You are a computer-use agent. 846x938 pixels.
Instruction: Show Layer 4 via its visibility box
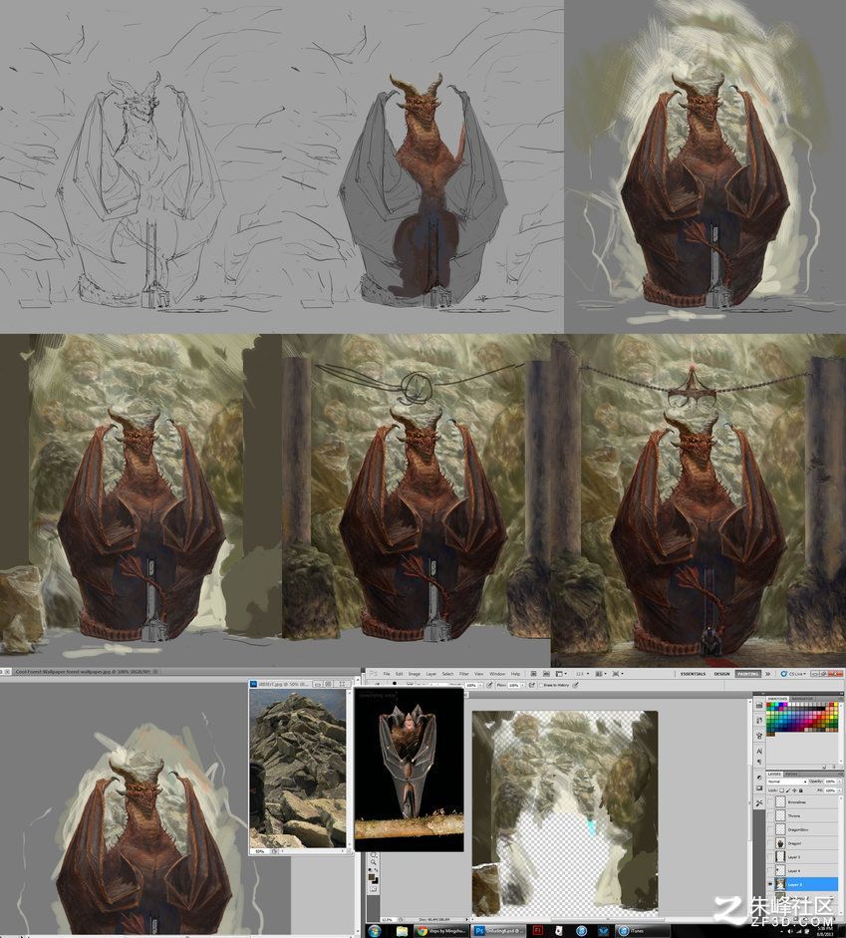(x=770, y=870)
